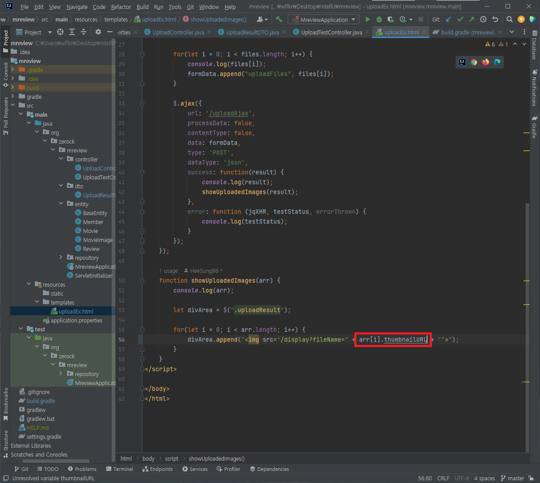Viewport: 540px width, 483px height.
Task: Run MreviewApplication with the green play icon
Action: pyautogui.click(x=368, y=19)
